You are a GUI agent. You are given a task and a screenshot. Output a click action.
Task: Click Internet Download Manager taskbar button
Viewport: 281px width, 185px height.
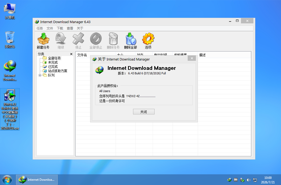click(x=37, y=180)
